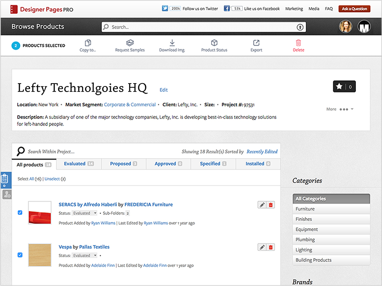Image resolution: width=382 pixels, height=286 pixels.
Task: Click the red trash icon for Vespa
Action: point(271,247)
